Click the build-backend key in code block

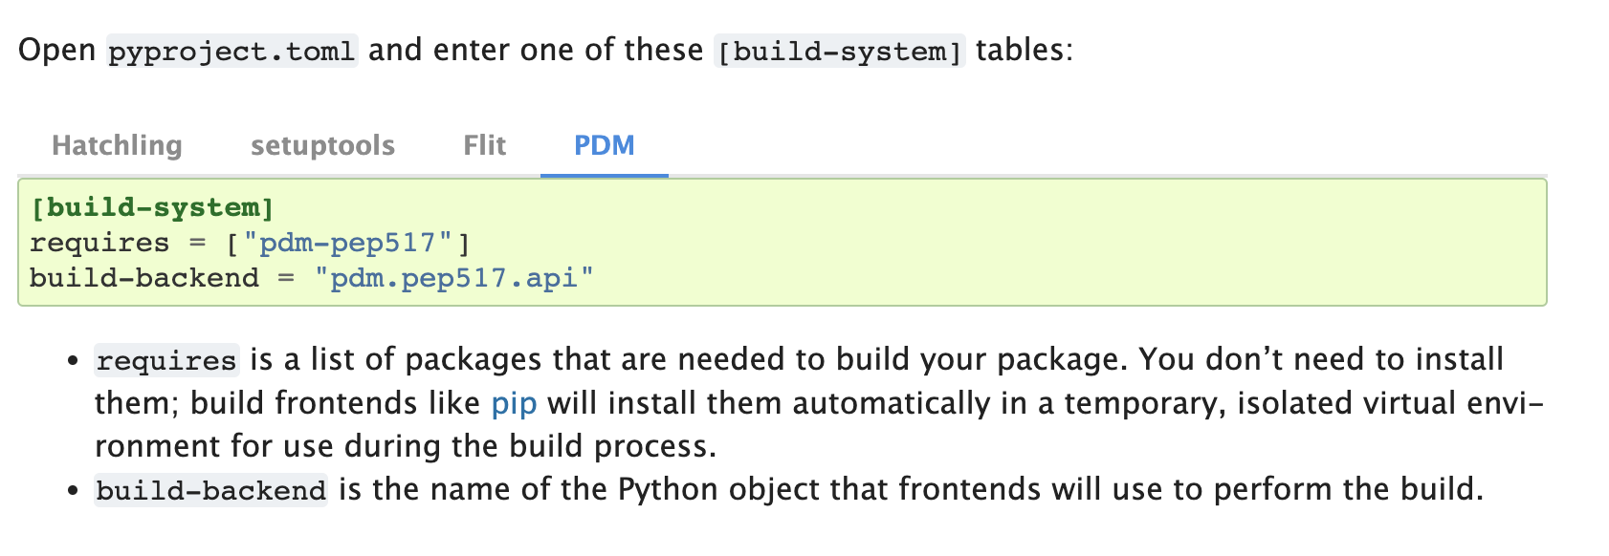pos(144,278)
